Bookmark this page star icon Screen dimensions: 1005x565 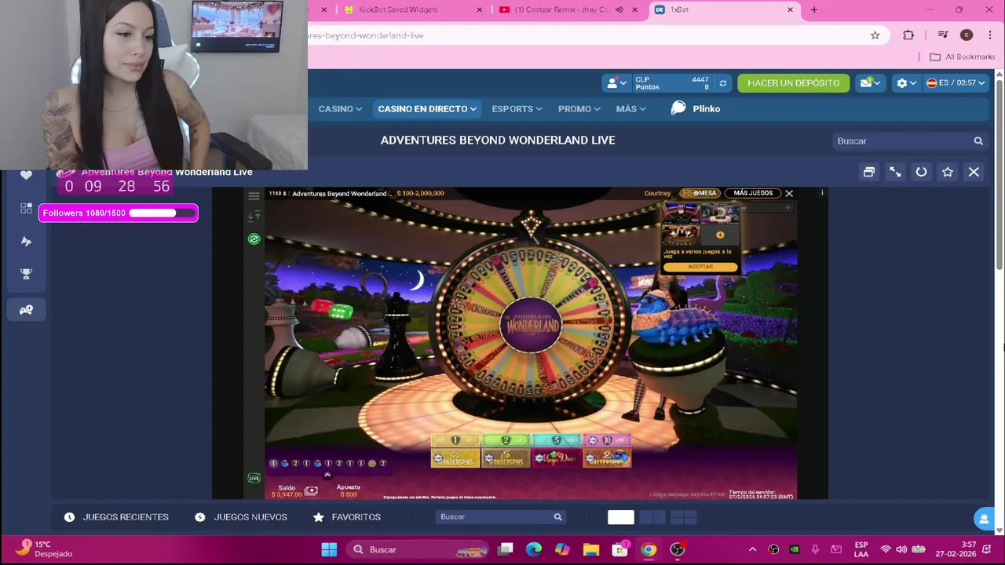[875, 35]
